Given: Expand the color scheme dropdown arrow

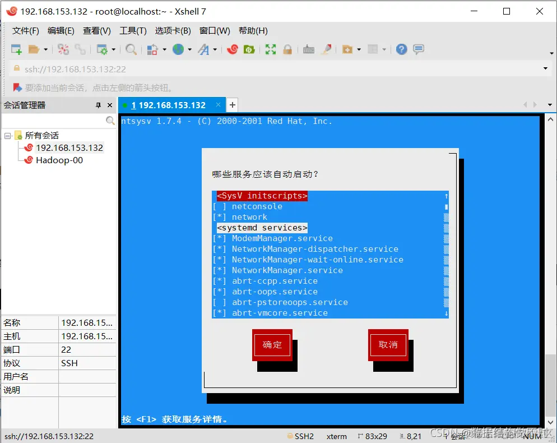Looking at the screenshot, I should [165, 50].
